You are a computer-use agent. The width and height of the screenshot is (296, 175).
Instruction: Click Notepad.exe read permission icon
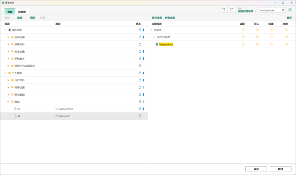click(243, 44)
